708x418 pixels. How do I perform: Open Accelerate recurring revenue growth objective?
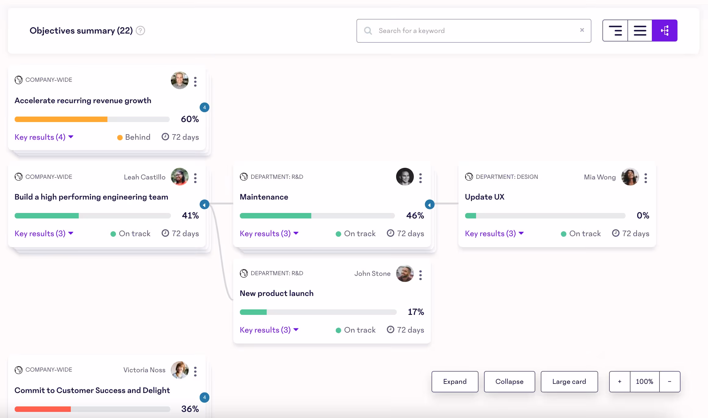[x=83, y=100]
